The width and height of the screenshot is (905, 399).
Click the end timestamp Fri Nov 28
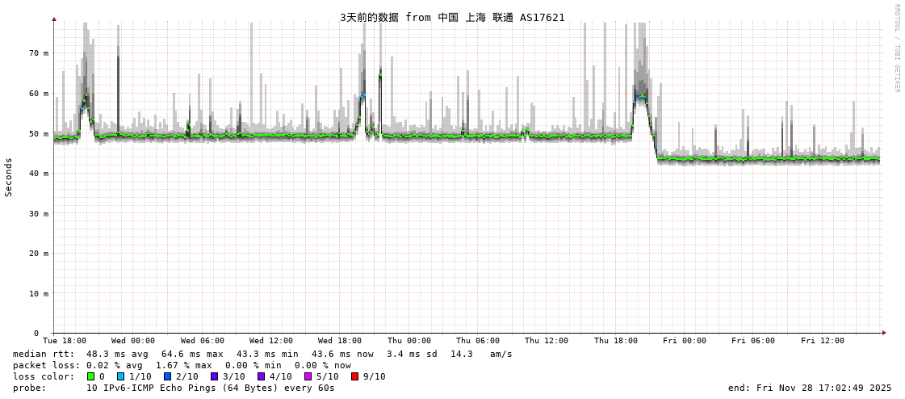[x=810, y=388]
